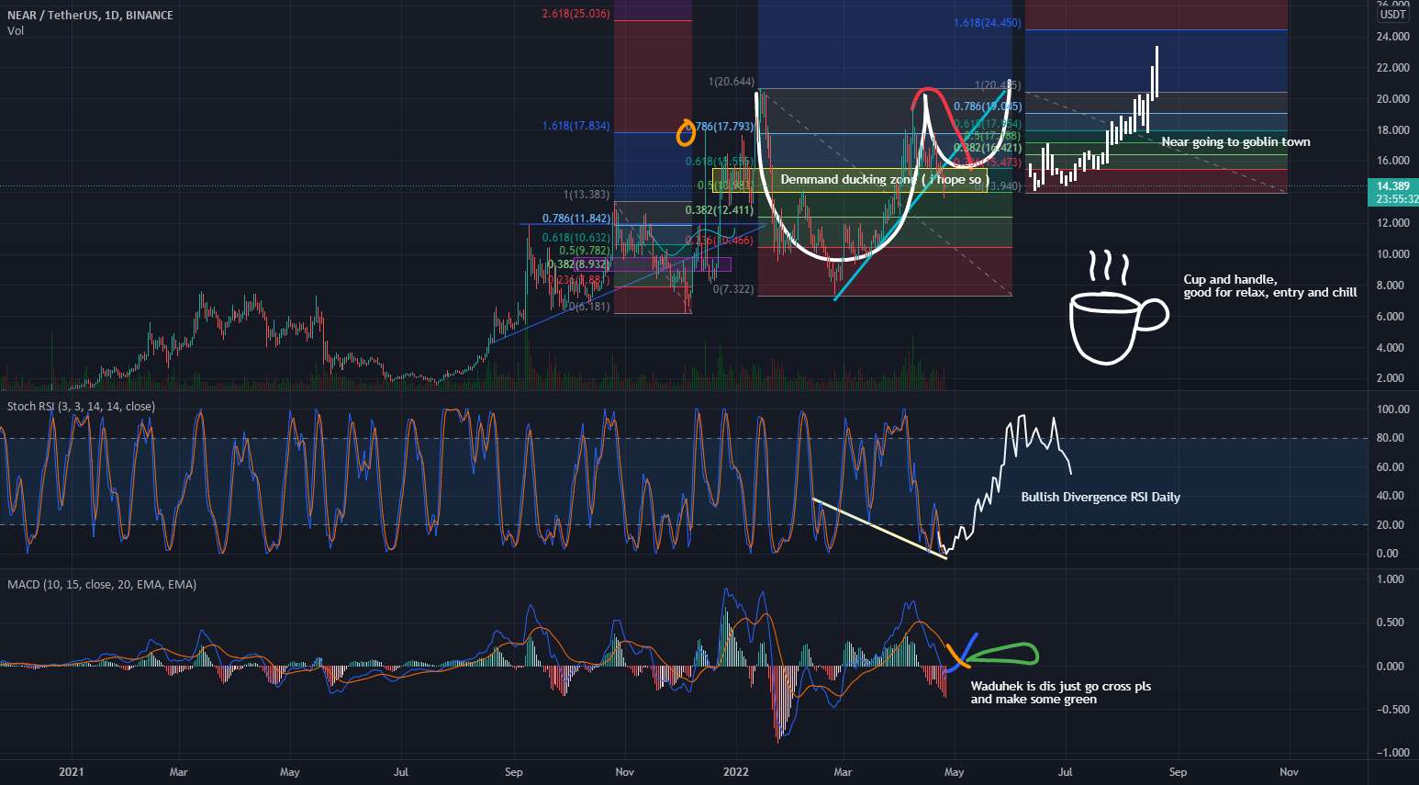This screenshot has height=785, width=1419.
Task: Click the 0.5(9.782) retracement label
Action: pyautogui.click(x=584, y=251)
